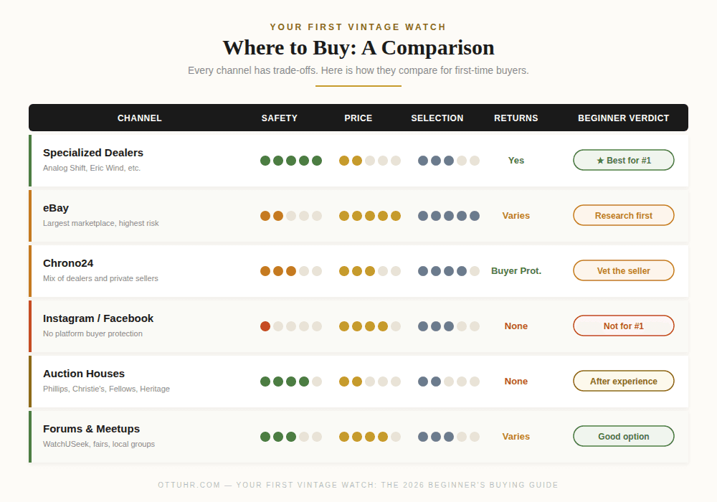Click the gold underline below the subtitle
717x502 pixels.
click(x=358, y=85)
